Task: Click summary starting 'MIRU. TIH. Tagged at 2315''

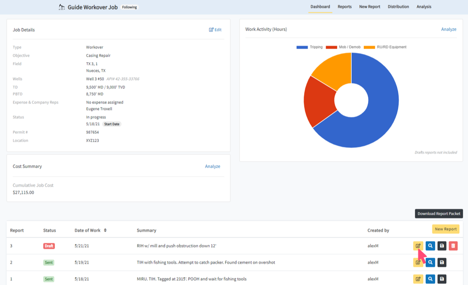Action: [192, 279]
